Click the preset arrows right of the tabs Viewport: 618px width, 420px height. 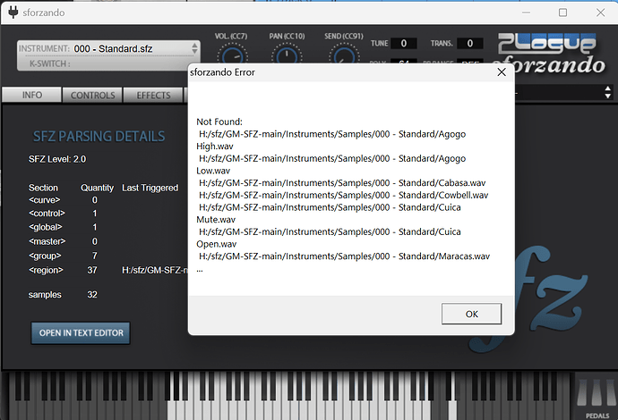click(x=608, y=92)
